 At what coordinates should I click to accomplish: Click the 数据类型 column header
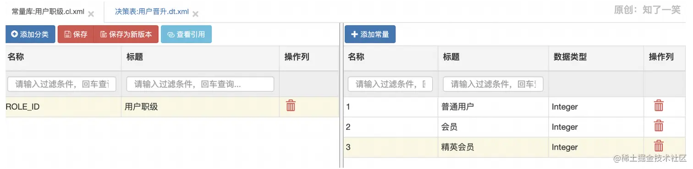(x=570, y=57)
